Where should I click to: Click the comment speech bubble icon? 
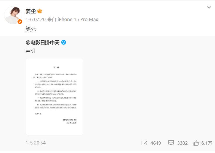coord(171,143)
